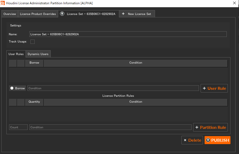
Task: Click the Track Usage label
Action: pos(18,41)
